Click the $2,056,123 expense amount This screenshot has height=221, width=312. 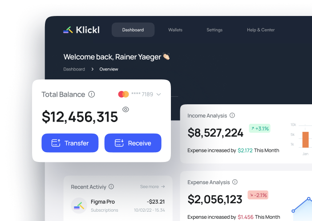(215, 199)
